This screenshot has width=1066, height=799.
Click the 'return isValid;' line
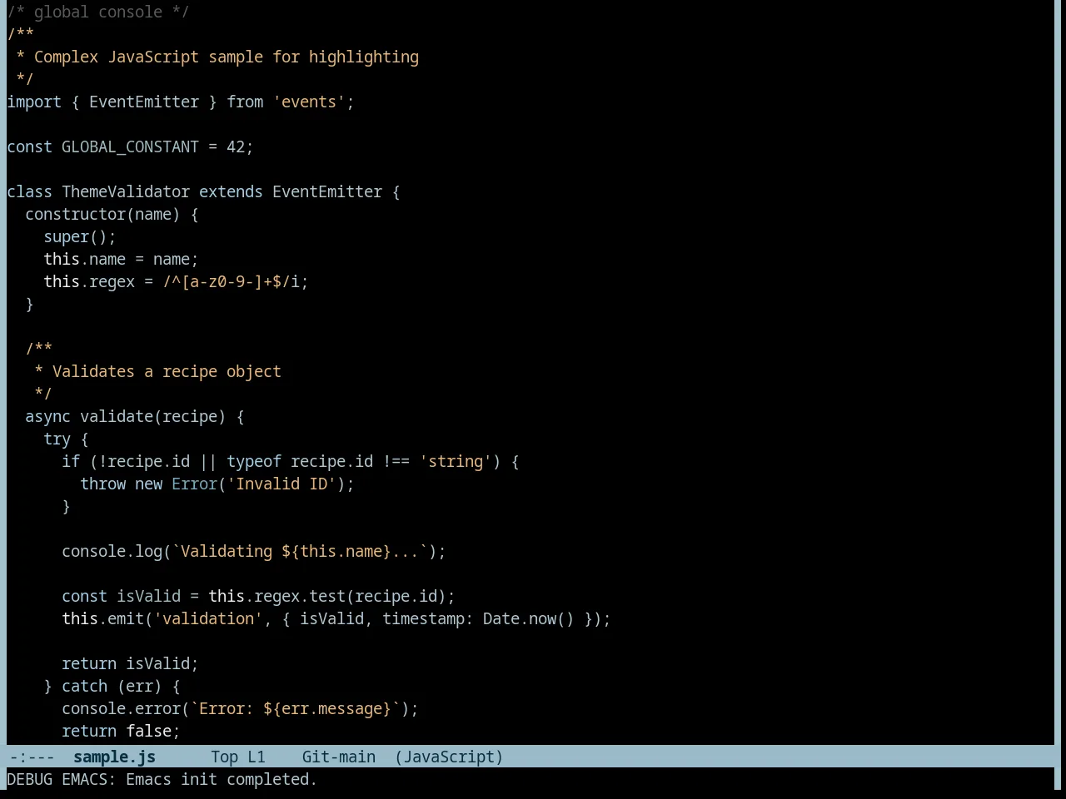coord(130,664)
